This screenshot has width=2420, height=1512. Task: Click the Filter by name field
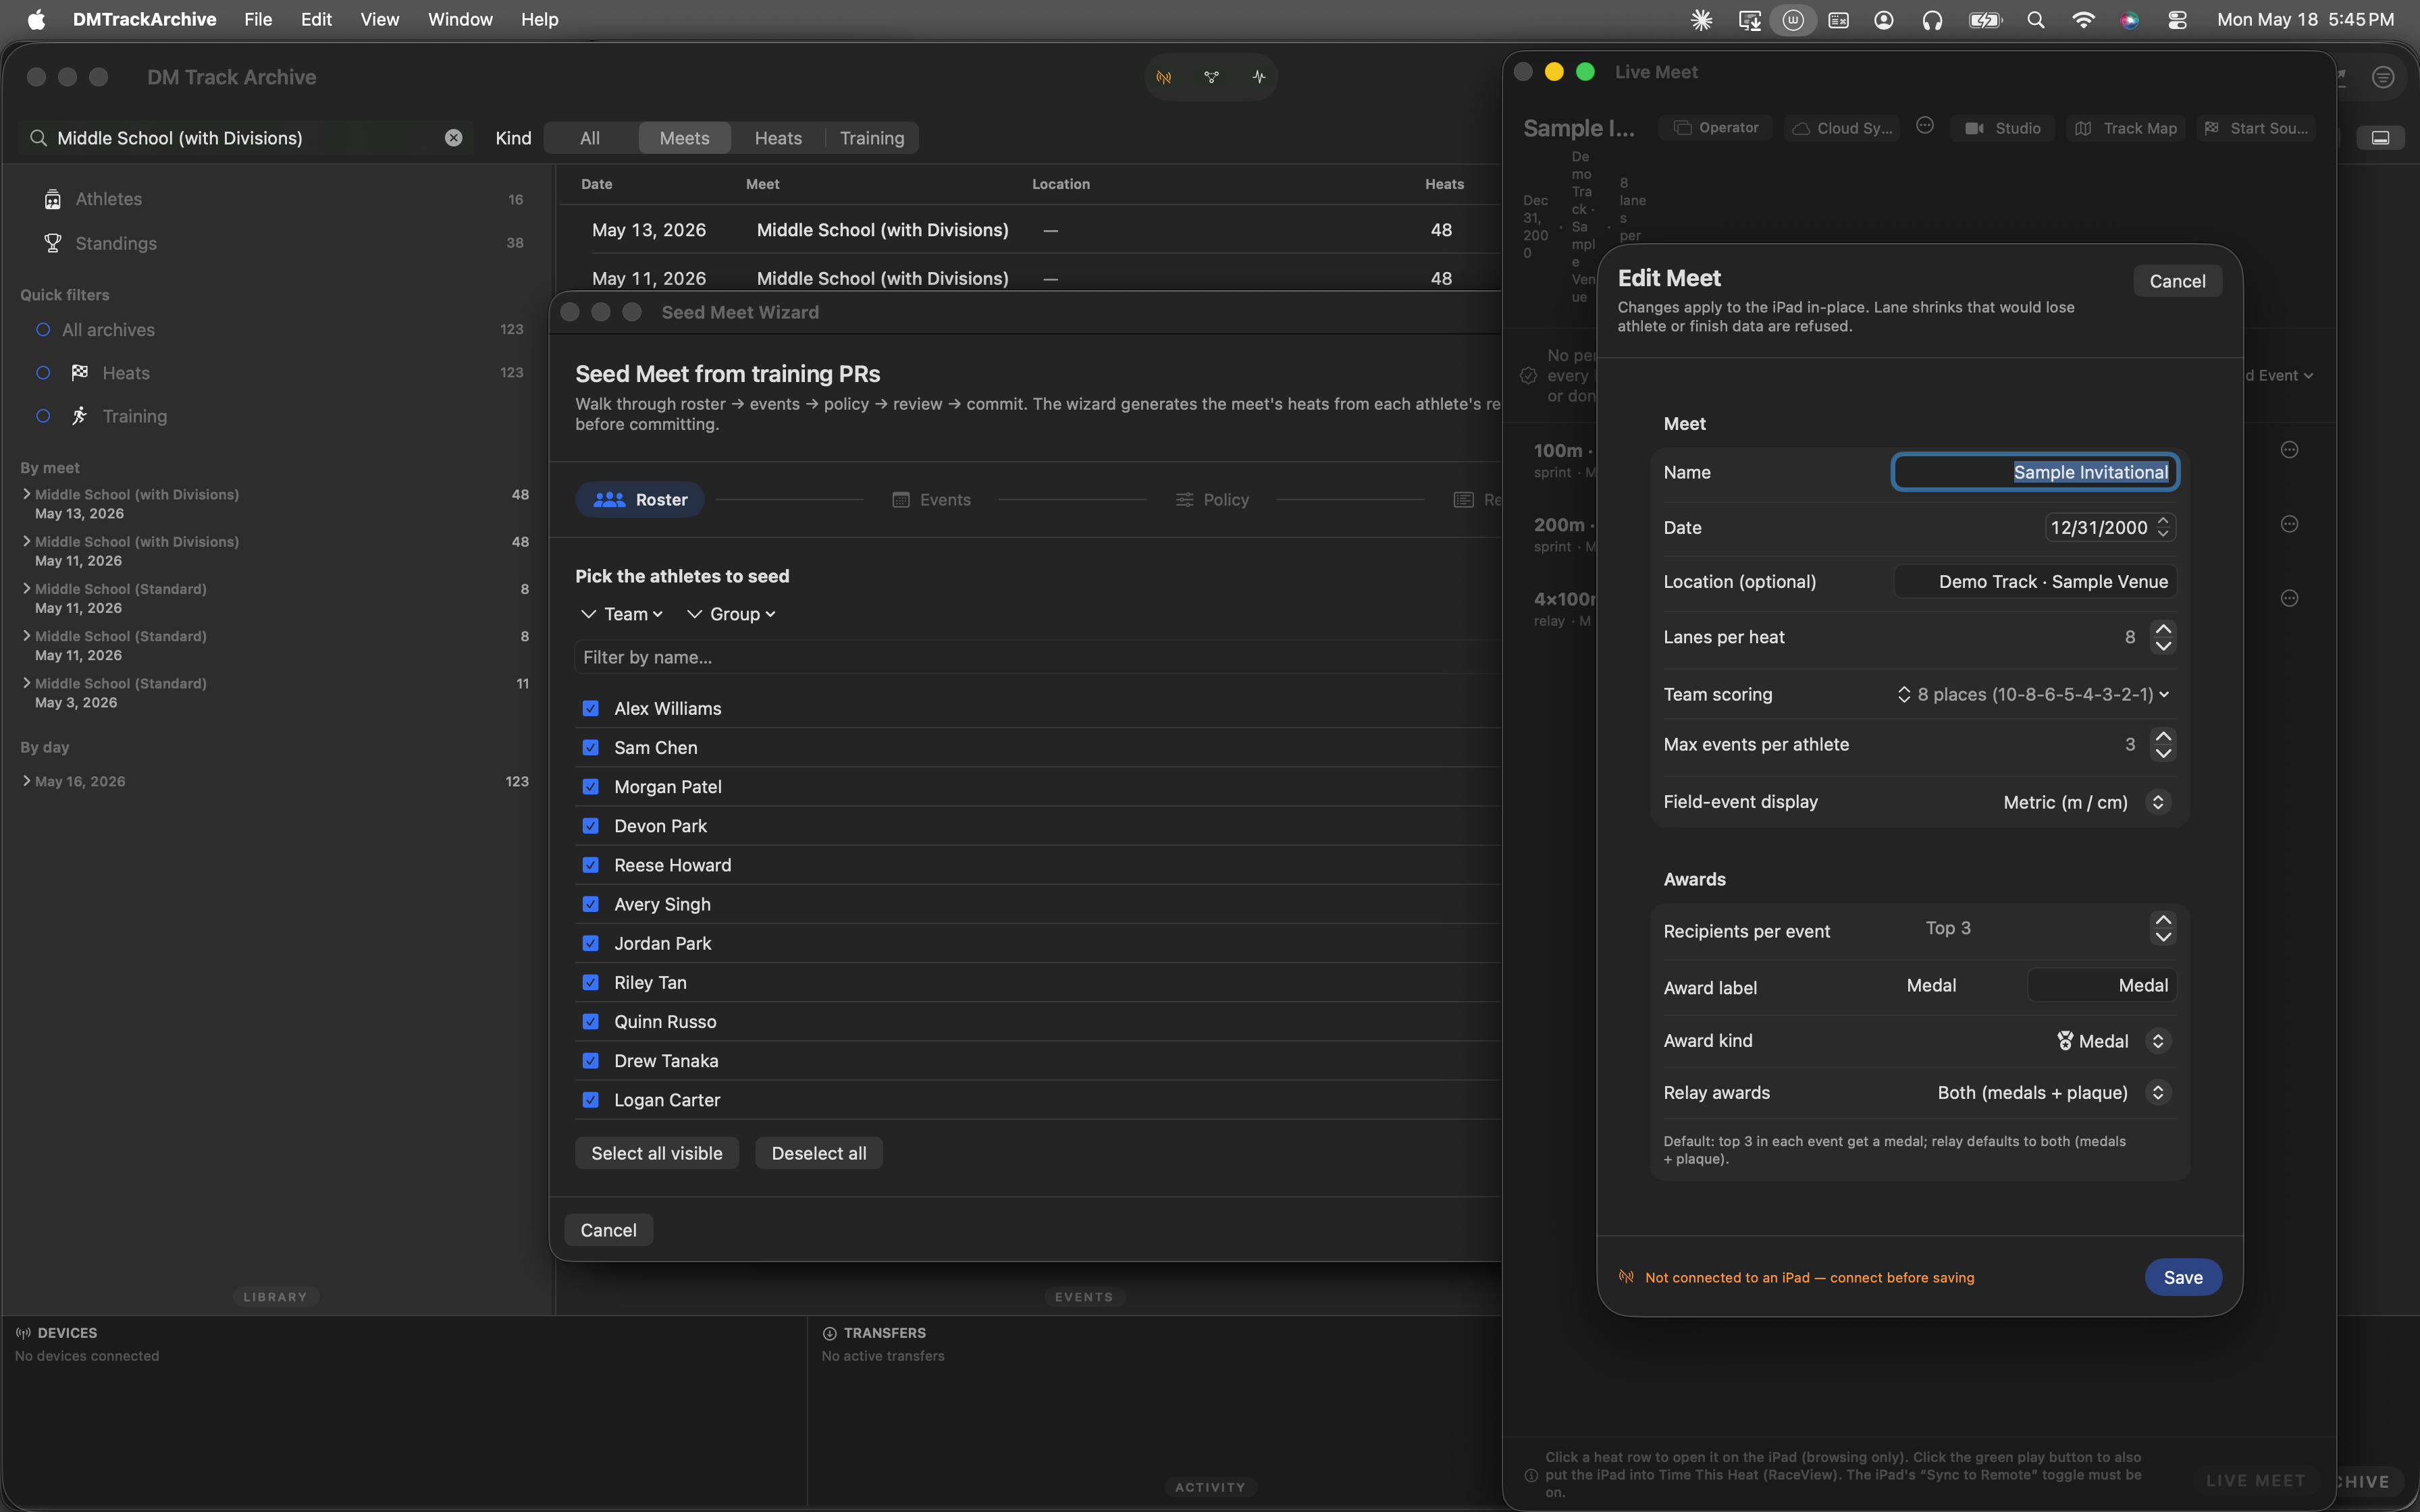pyautogui.click(x=1038, y=657)
